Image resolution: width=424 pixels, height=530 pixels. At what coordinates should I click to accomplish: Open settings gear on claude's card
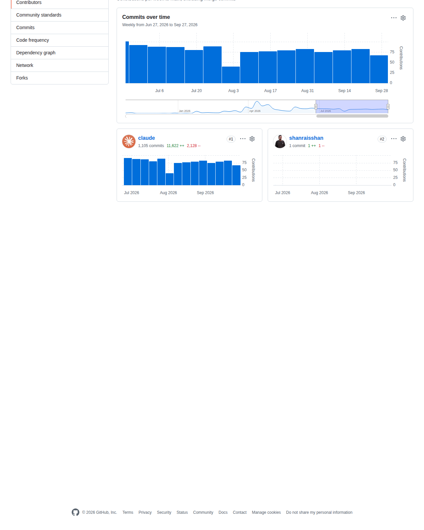pyautogui.click(x=252, y=139)
